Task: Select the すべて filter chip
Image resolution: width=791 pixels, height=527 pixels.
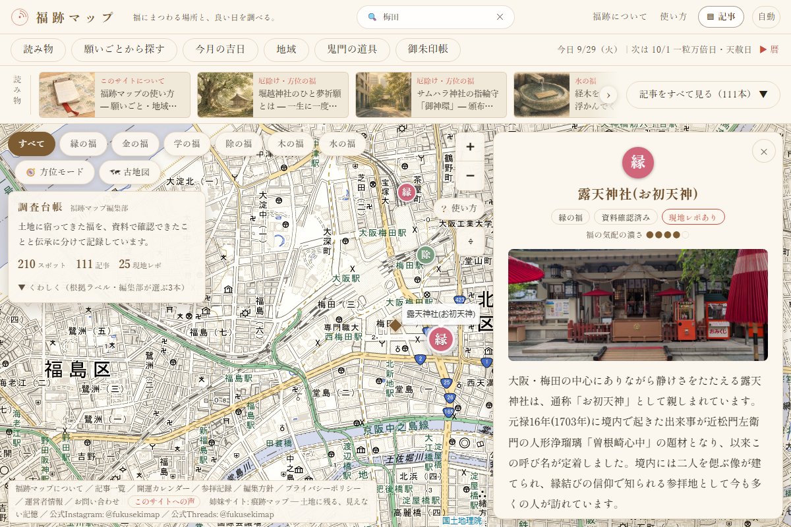Action: pos(32,144)
